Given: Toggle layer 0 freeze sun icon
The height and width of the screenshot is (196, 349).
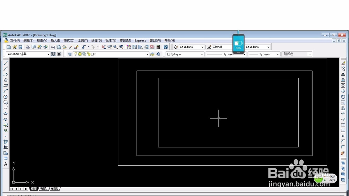Looking at the screenshot, I should (80, 54).
